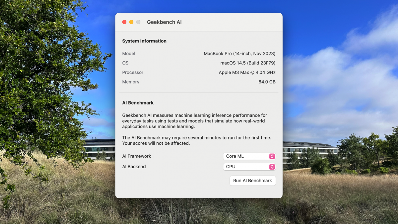Screen dimensions: 398x224
Task: Close the Geekbench AI window
Action: point(124,22)
